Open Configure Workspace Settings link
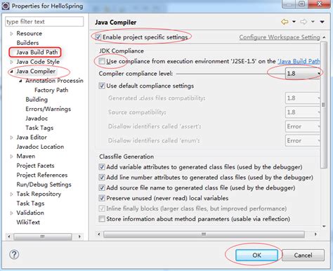Screen dimensions: 333x271 pos(280,37)
